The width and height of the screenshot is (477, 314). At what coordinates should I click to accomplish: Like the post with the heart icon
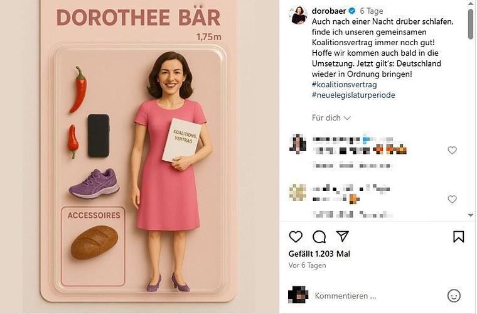click(296, 236)
